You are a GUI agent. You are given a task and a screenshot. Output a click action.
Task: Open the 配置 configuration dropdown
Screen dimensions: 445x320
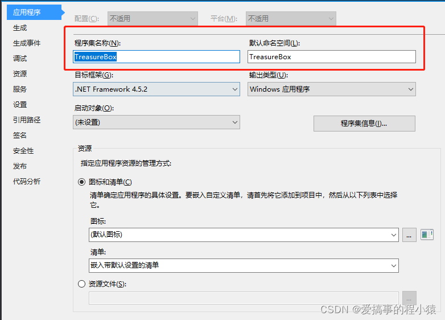(153, 19)
